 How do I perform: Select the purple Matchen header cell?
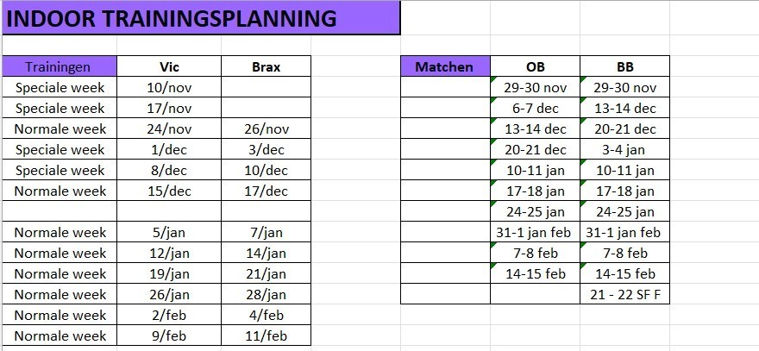pos(445,66)
